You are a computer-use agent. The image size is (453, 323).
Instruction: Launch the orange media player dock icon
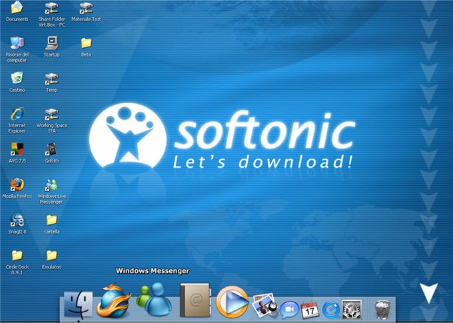(x=232, y=302)
